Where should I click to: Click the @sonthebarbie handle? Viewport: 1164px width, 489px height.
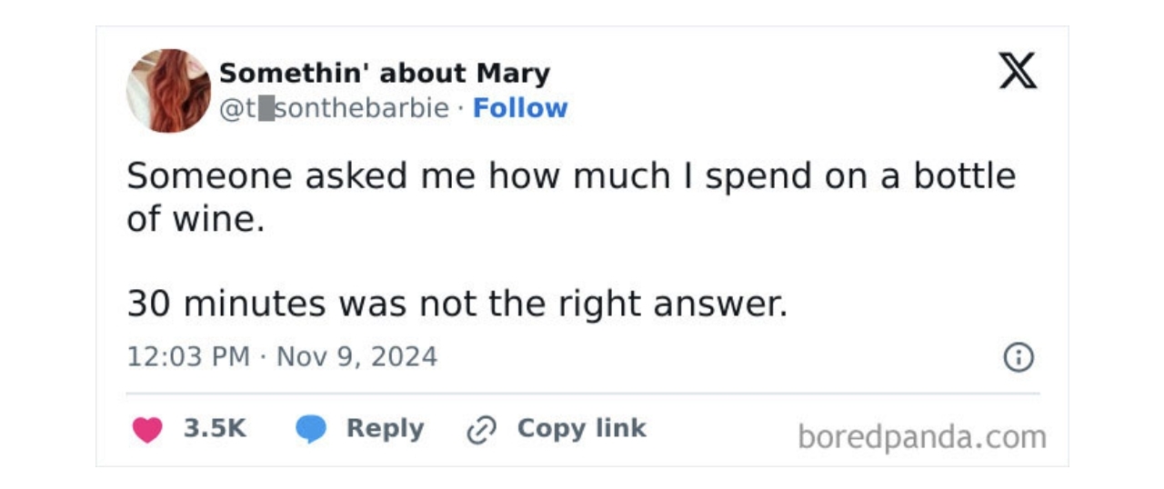[335, 108]
